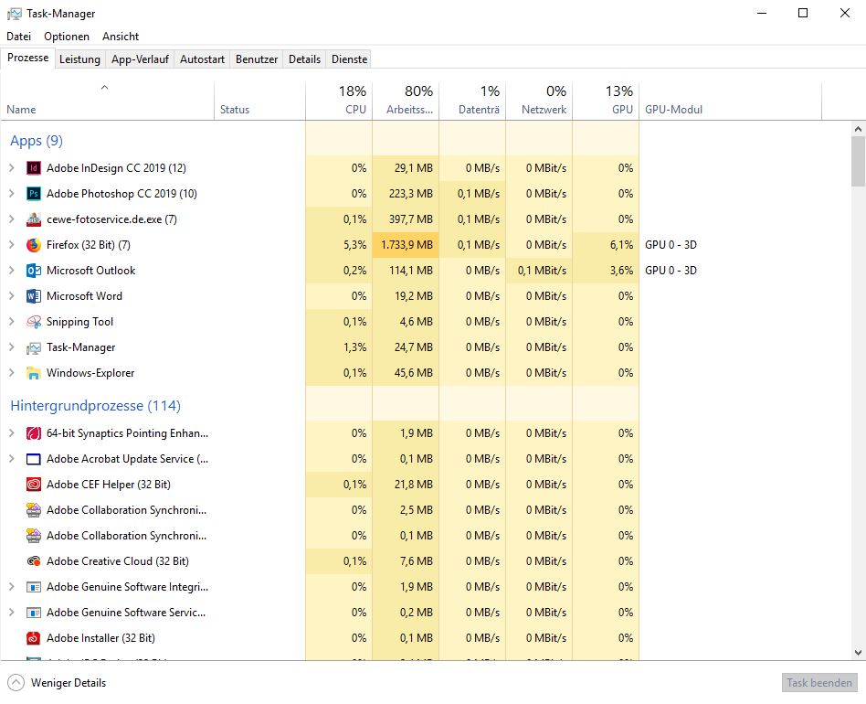Expand the Task-Manager process group
Image resolution: width=866 pixels, height=704 pixels.
12,347
